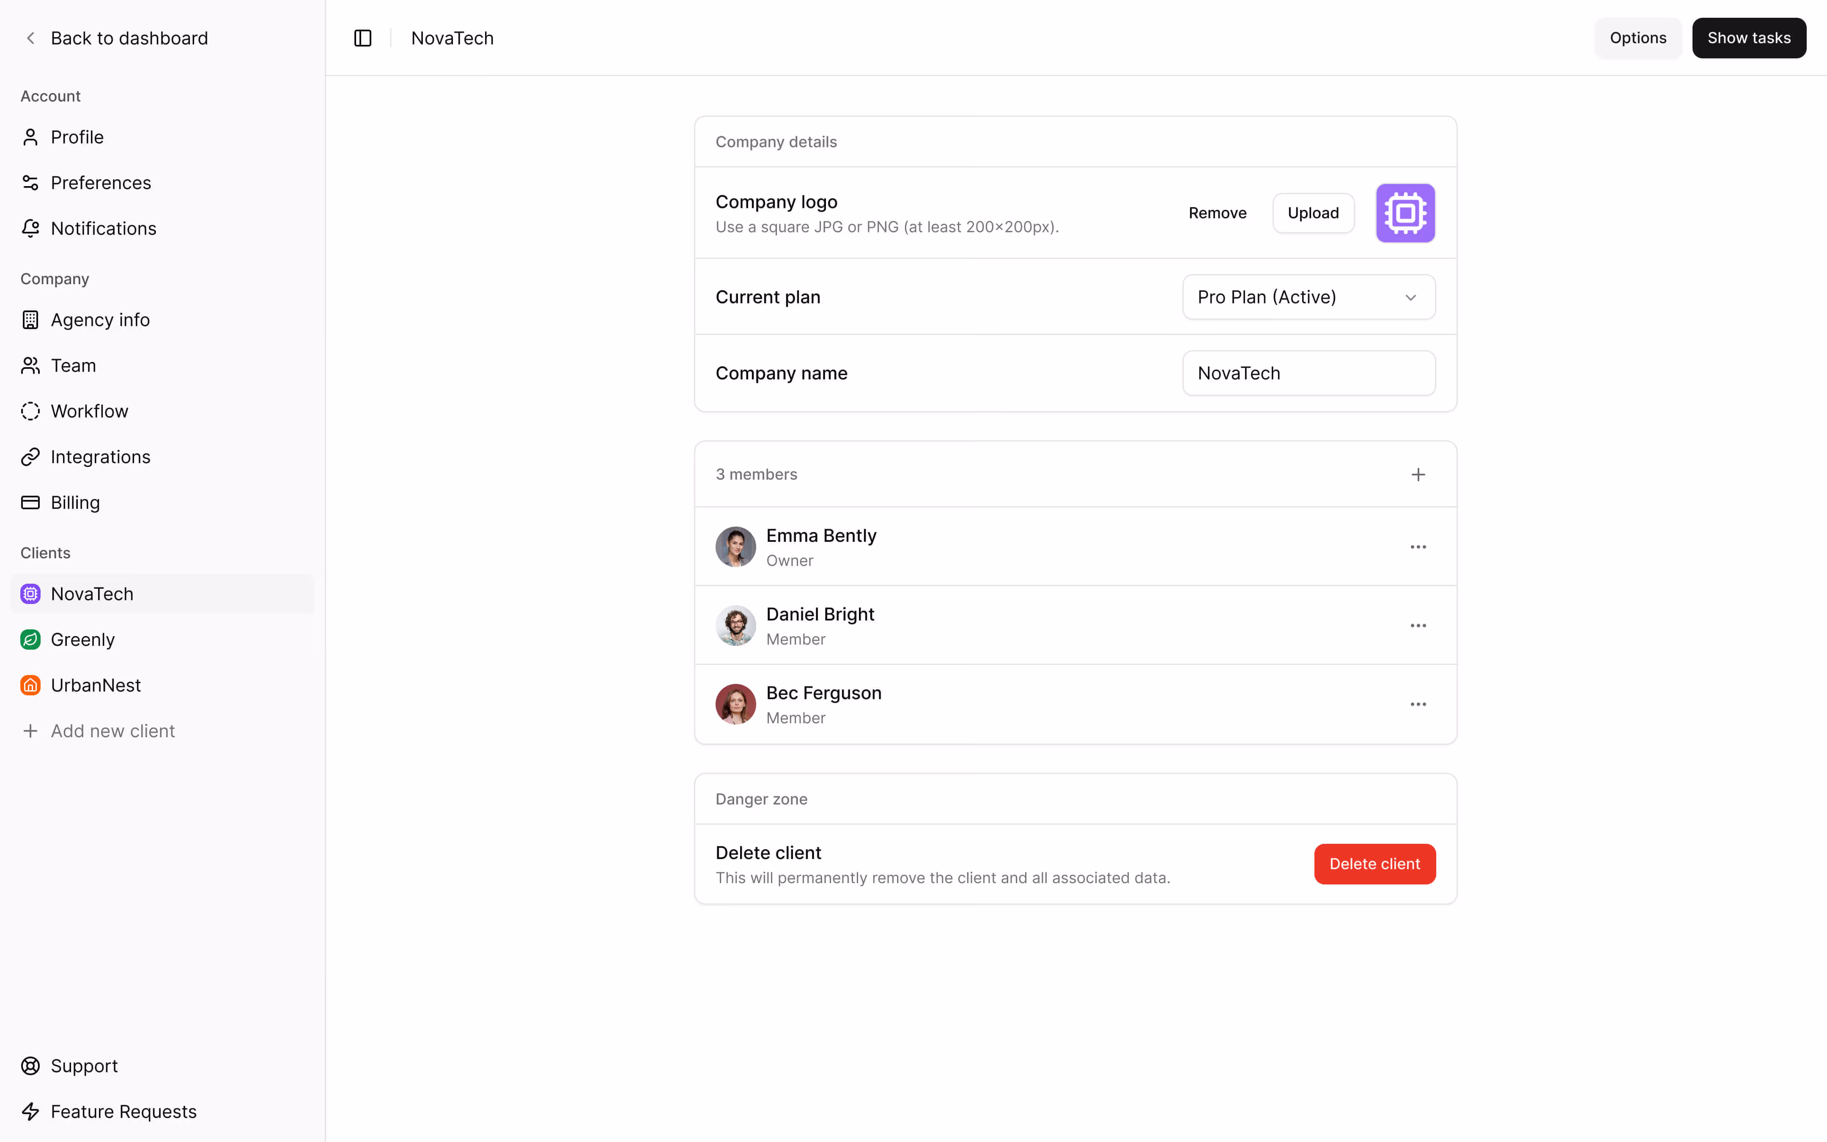Open UrbanNest via its house icon
This screenshot has width=1827, height=1142.
[x=30, y=685]
